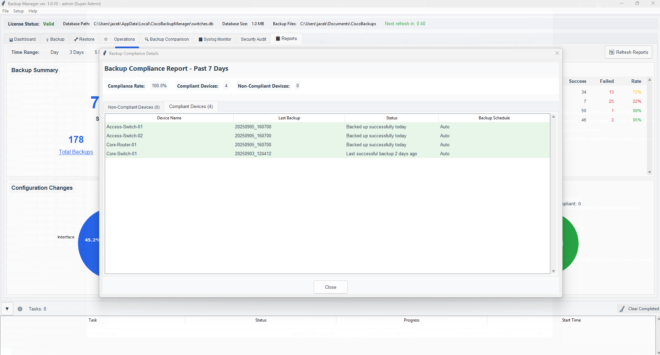Switch to Non-Compliant Devices (0) tab
660x355 pixels.
point(134,107)
